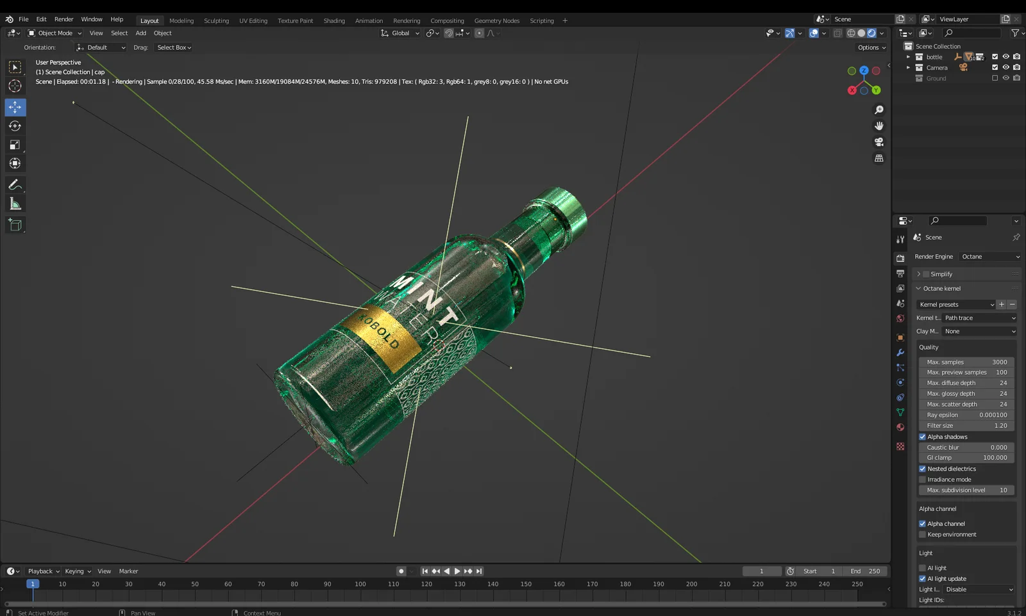Toggle Nested dielectrics option

pyautogui.click(x=923, y=468)
